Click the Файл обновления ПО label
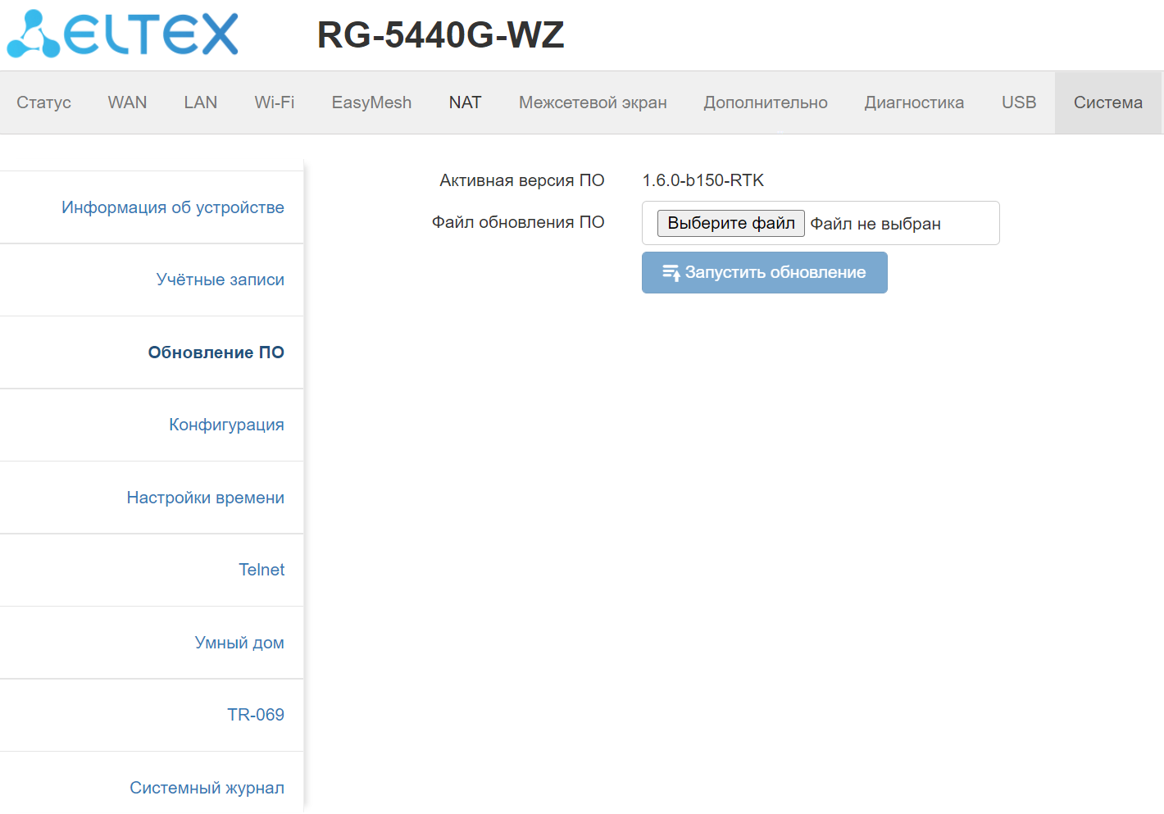The width and height of the screenshot is (1164, 814). tap(518, 222)
